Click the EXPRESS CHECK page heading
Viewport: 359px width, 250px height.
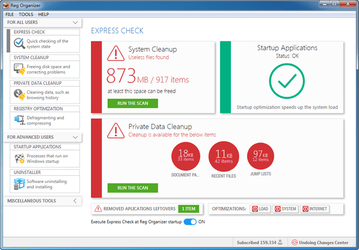117,31
